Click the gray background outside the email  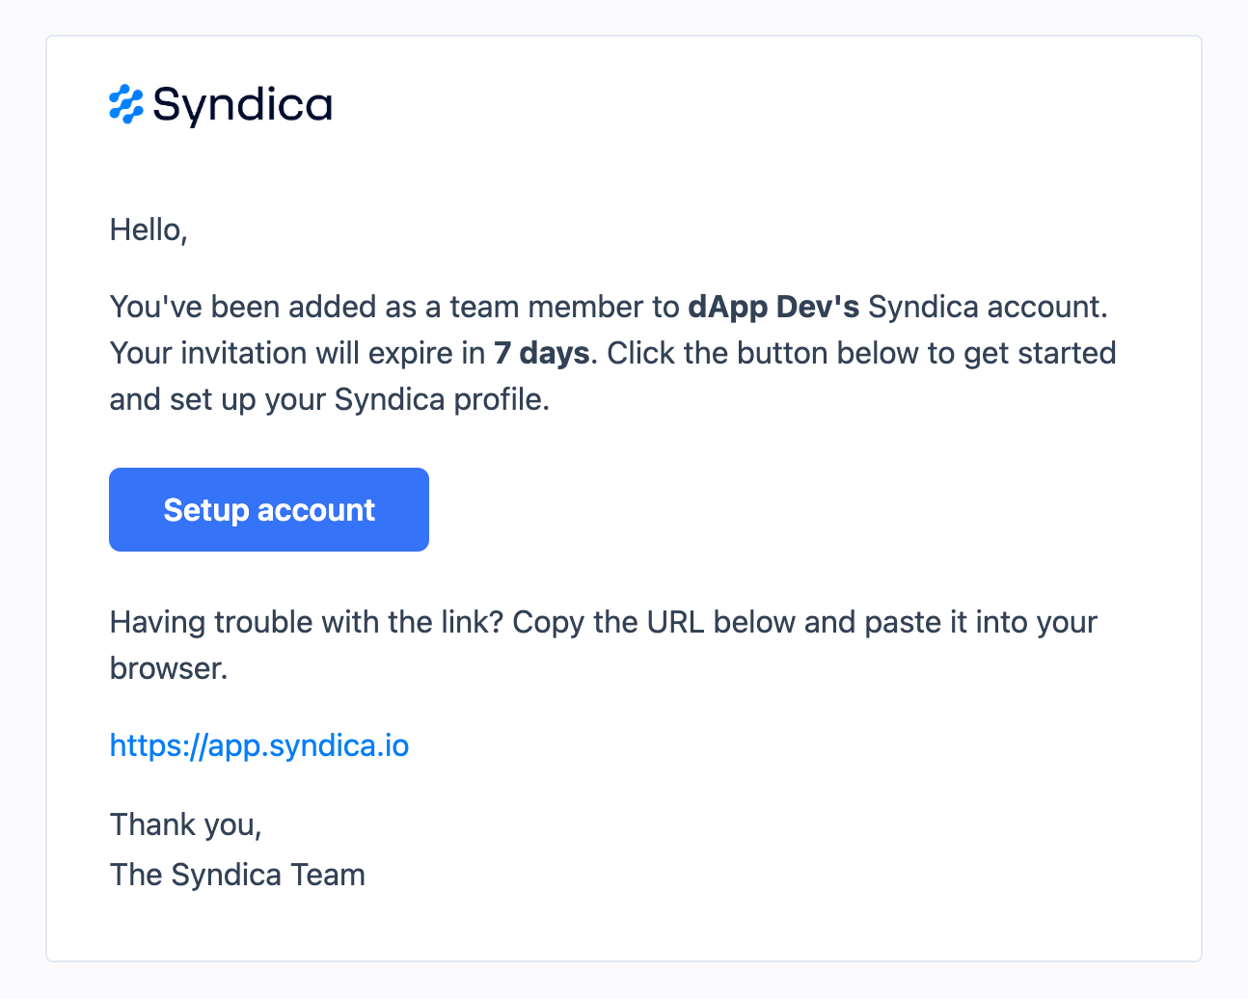(23, 499)
